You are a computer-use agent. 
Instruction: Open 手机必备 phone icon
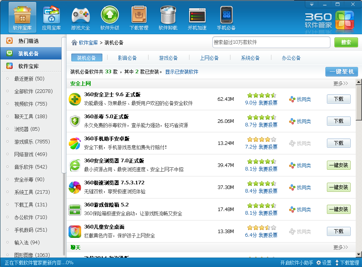point(226,18)
